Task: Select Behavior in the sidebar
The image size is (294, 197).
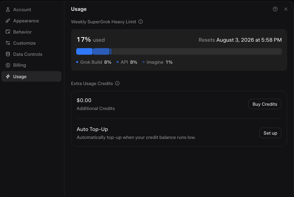Action: pos(31,32)
